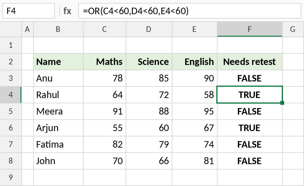Select column D header
This screenshot has width=304, height=186.
tap(149, 29)
